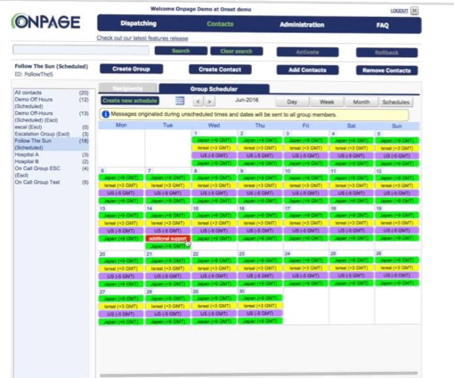The image size is (454, 378).
Task: Select On Call Group Test
Action: (x=52, y=182)
